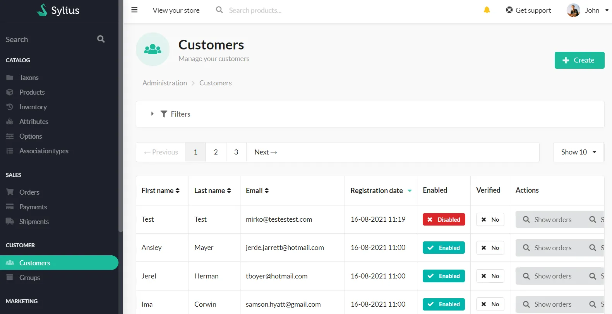This screenshot has width=612, height=314.
Task: Click Enabled badge for Ima Corwin
Action: tap(444, 304)
